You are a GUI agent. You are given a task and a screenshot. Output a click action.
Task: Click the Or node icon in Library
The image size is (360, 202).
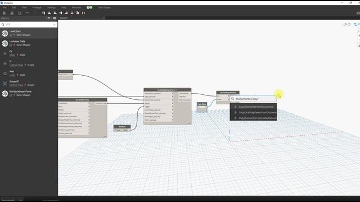[x=5, y=53]
